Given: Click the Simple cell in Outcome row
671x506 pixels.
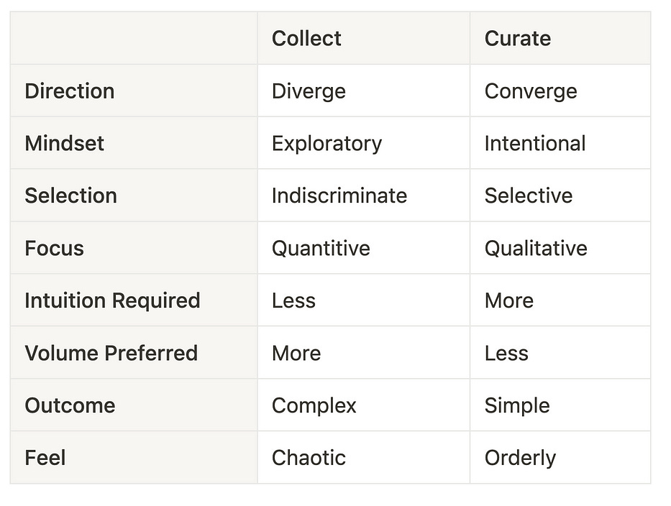Looking at the screenshot, I should [560, 405].
